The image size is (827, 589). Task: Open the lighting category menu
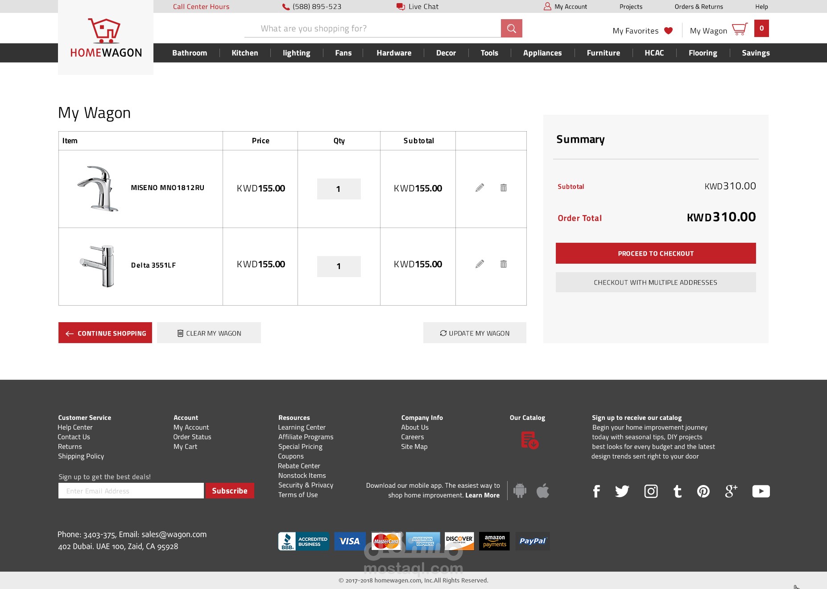tap(297, 53)
